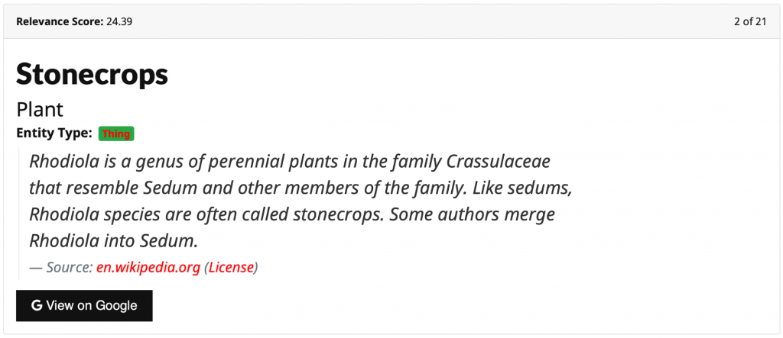Viewport: 783px width, 338px height.
Task: Click the Google G icon in the button
Action: [x=37, y=306]
